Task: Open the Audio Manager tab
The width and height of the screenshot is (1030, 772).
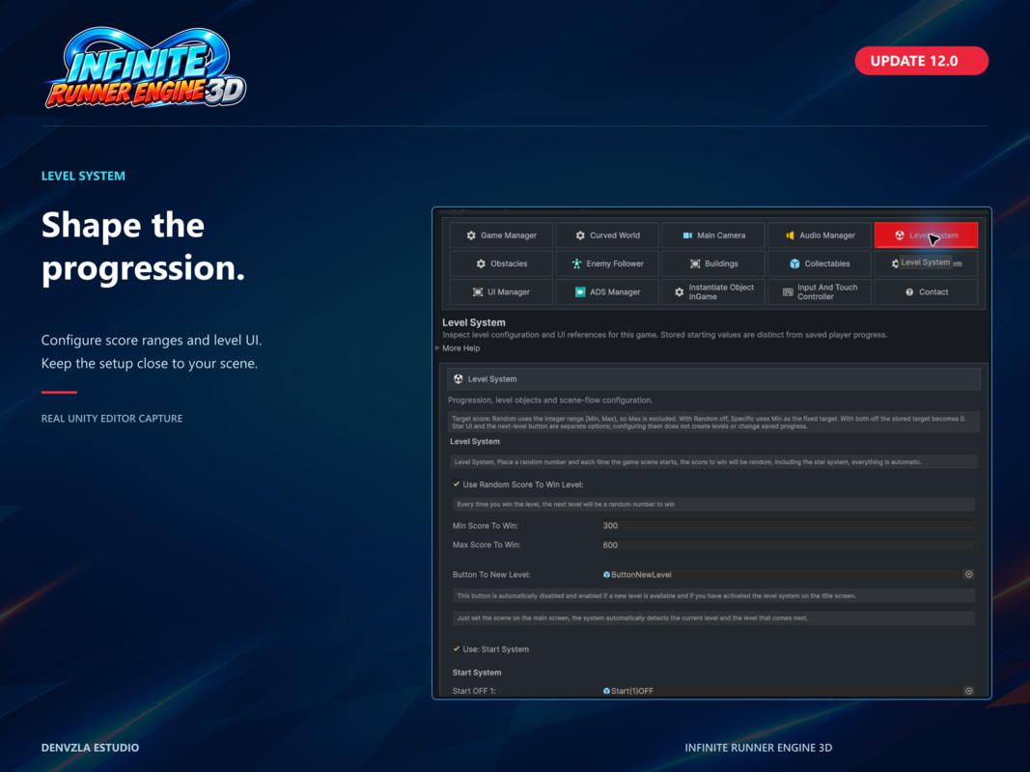Action: pyautogui.click(x=820, y=235)
